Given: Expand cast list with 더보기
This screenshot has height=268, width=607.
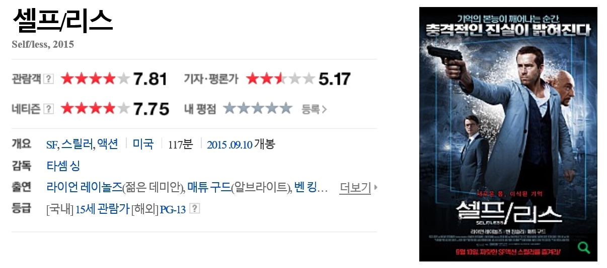Looking at the screenshot, I should coord(358,188).
